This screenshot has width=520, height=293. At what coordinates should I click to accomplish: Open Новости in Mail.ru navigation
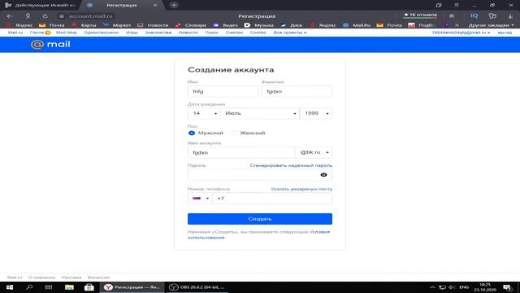tap(188, 33)
